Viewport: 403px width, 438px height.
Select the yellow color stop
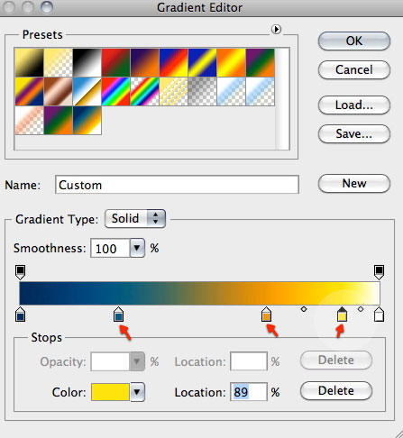click(x=342, y=315)
